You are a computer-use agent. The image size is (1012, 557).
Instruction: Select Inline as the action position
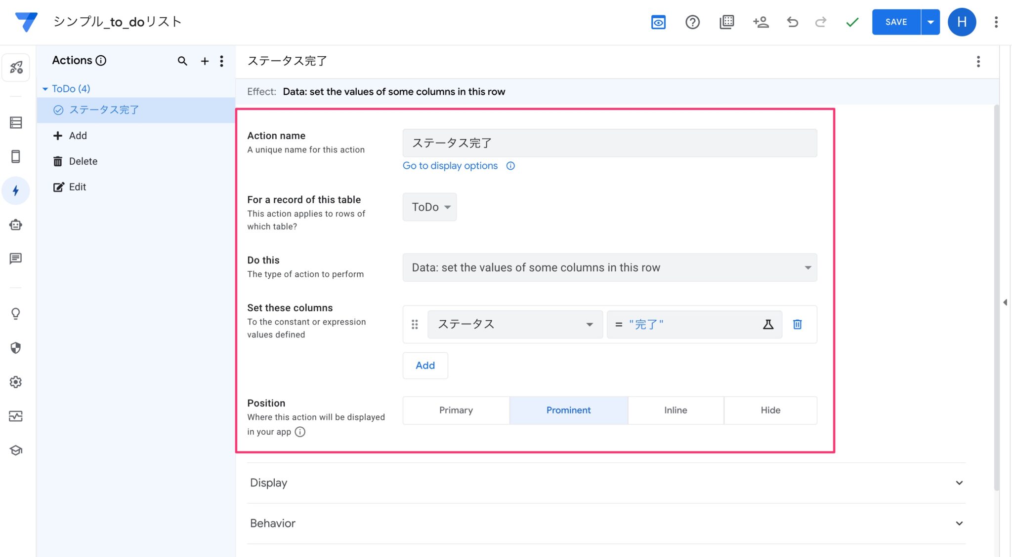pyautogui.click(x=675, y=410)
